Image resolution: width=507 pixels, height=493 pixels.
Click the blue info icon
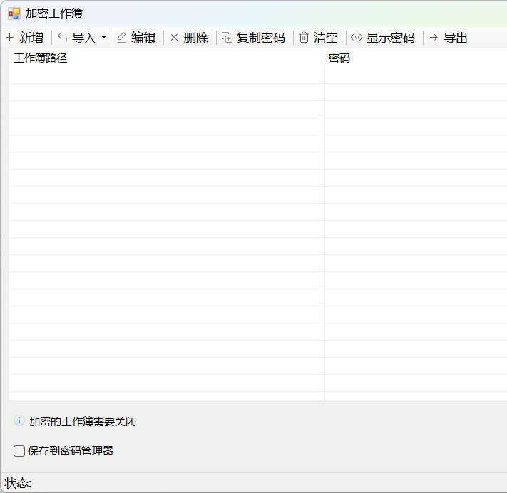pos(19,421)
